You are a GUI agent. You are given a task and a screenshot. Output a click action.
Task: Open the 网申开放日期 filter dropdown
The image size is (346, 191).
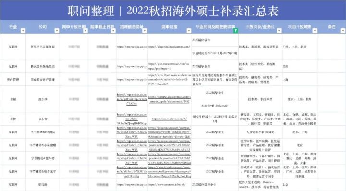pos(86,31)
